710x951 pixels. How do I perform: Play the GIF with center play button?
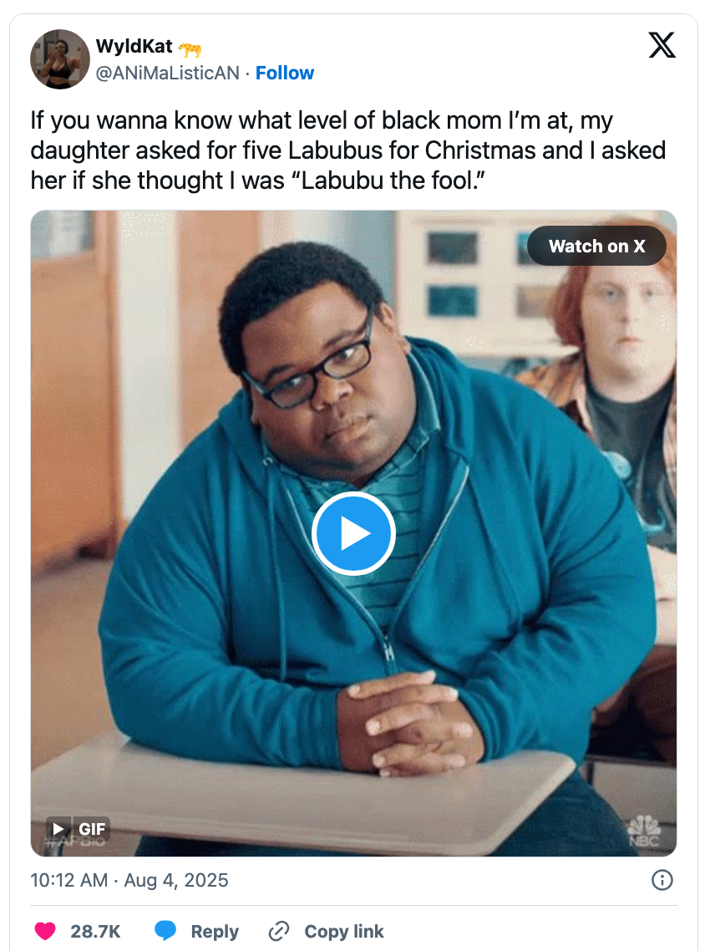(x=353, y=534)
